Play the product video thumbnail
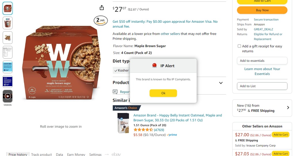The width and height of the screenshot is (295, 156). pyautogui.click(x=7, y=96)
